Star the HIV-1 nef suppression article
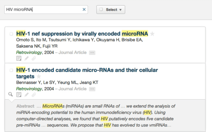This screenshot has width=212, height=132. coord(152,34)
